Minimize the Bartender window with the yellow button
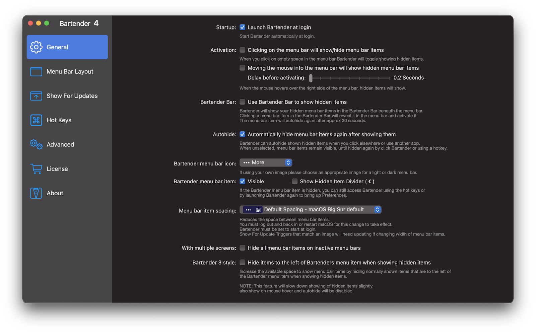This screenshot has width=536, height=333. coord(39,23)
